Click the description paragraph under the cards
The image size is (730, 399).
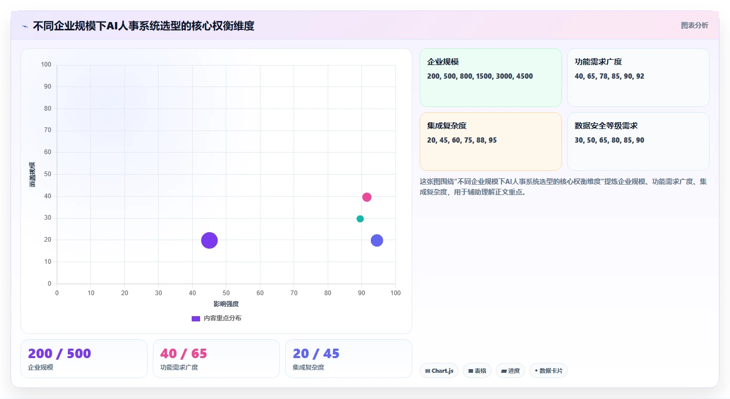[563, 187]
